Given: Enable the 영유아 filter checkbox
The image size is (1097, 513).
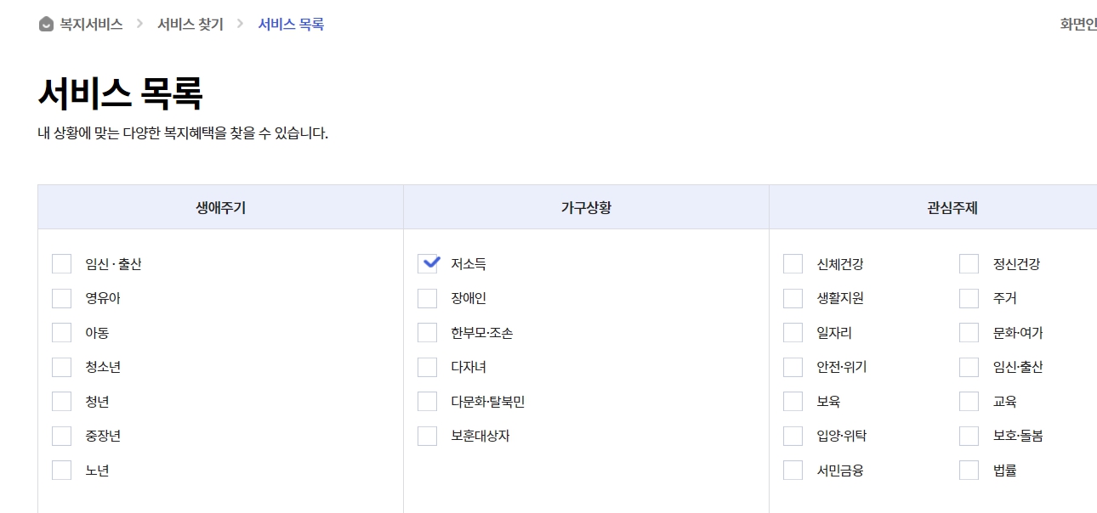Looking at the screenshot, I should click(61, 297).
